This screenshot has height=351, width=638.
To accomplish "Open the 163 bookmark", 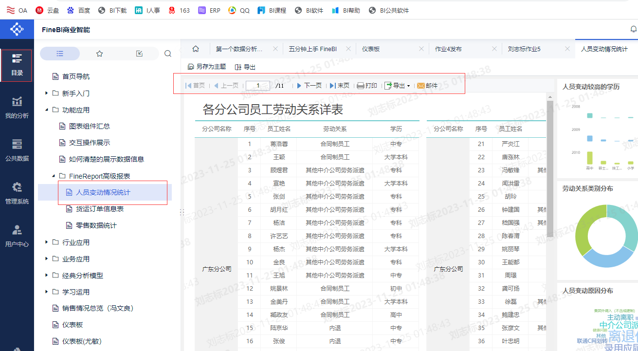I will click(x=179, y=10).
